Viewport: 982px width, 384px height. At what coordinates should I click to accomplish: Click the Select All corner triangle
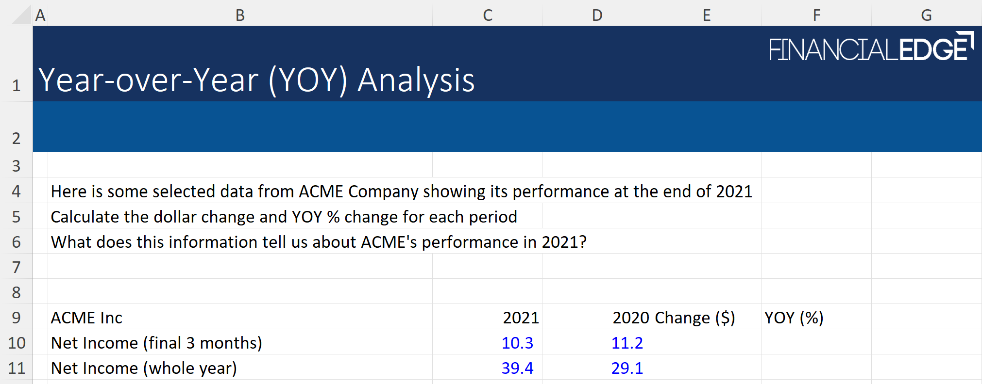[22, 15]
